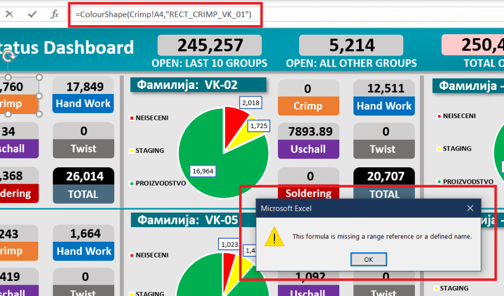The image size is (504, 296).
Task: Select the 5,214 all other groups box
Action: [351, 45]
